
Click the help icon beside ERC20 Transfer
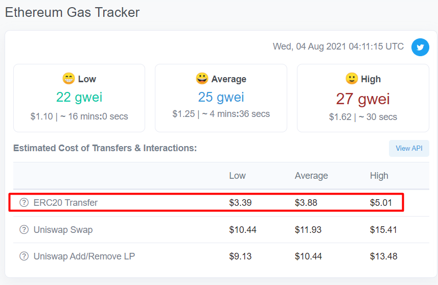pyautogui.click(x=24, y=202)
